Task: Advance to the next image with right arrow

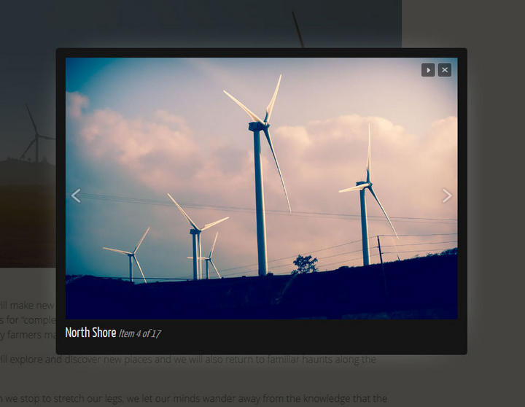Action: click(x=447, y=195)
